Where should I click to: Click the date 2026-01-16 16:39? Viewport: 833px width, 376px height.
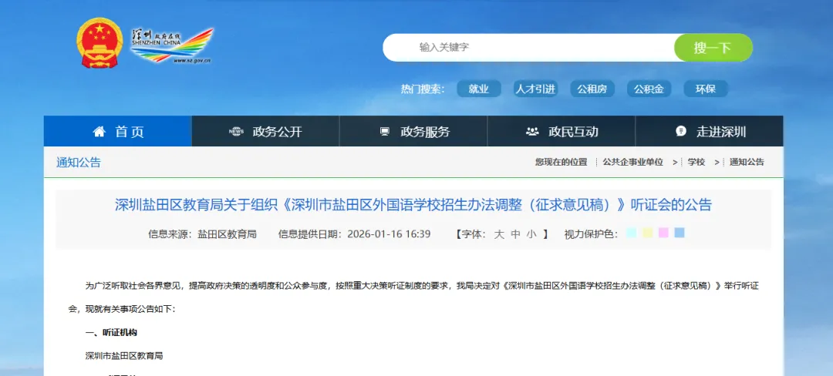pyautogui.click(x=389, y=234)
